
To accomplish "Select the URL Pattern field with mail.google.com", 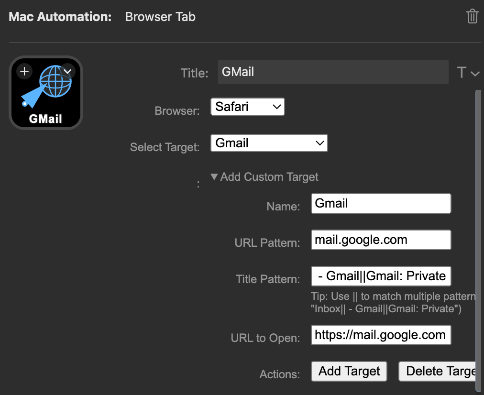I will [x=381, y=240].
